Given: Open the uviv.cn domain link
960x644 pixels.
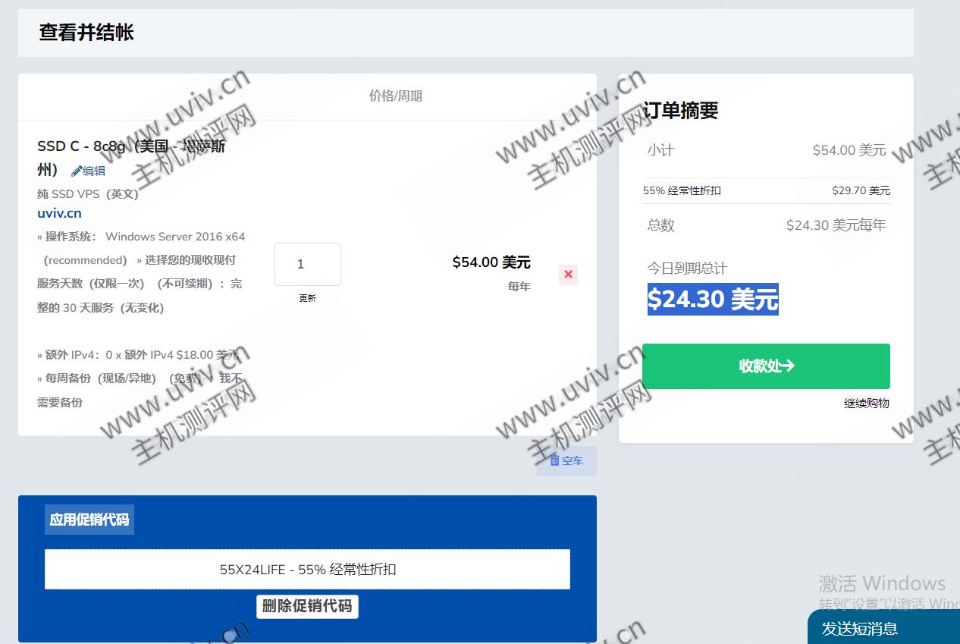Looking at the screenshot, I should click(x=59, y=213).
